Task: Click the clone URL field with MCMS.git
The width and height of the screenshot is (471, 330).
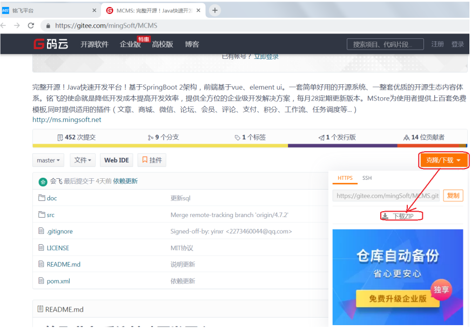Action: (386, 196)
